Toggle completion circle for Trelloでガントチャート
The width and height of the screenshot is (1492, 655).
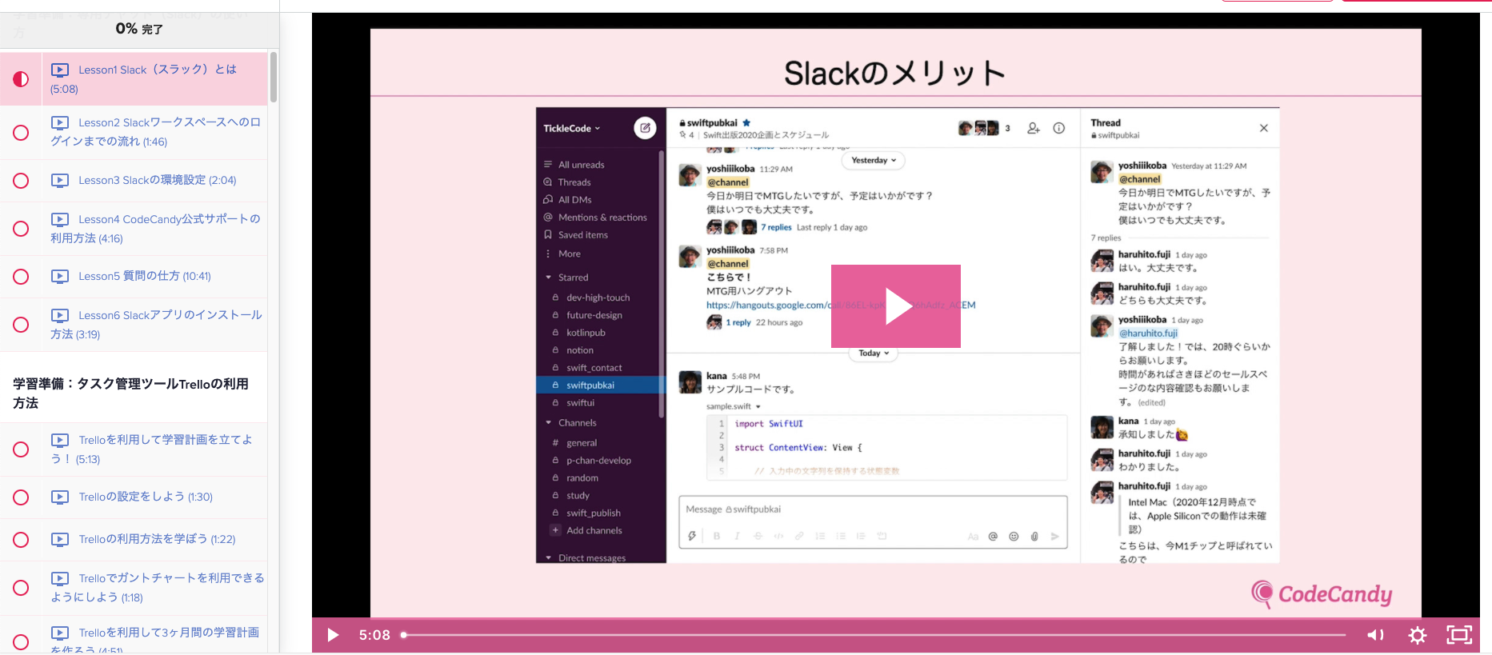[x=21, y=588]
